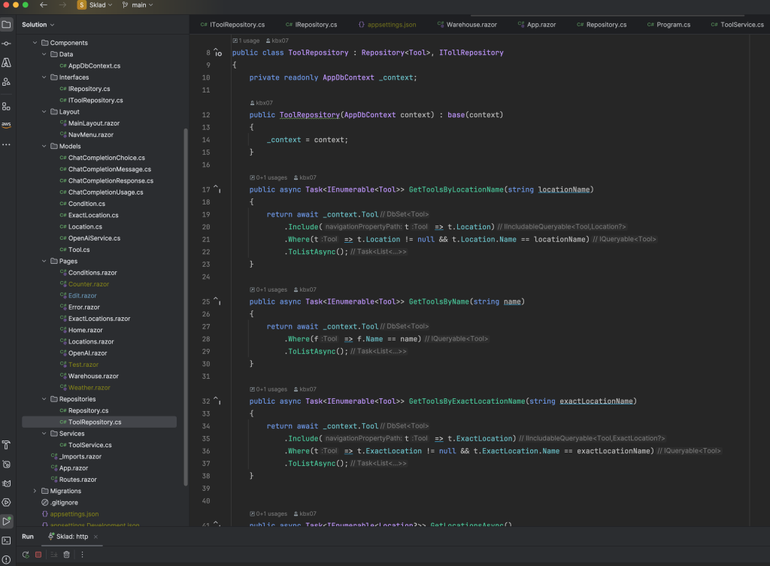The height and width of the screenshot is (566, 770).
Task: Open the Problems tool window icon
Action: tap(7, 558)
